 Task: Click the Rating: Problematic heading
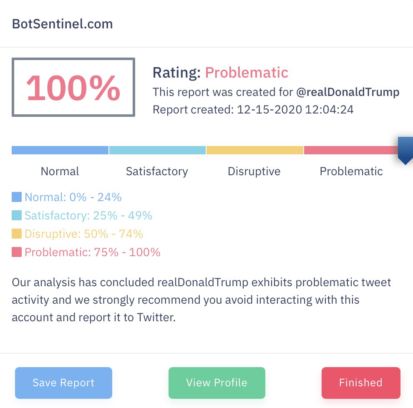point(220,73)
